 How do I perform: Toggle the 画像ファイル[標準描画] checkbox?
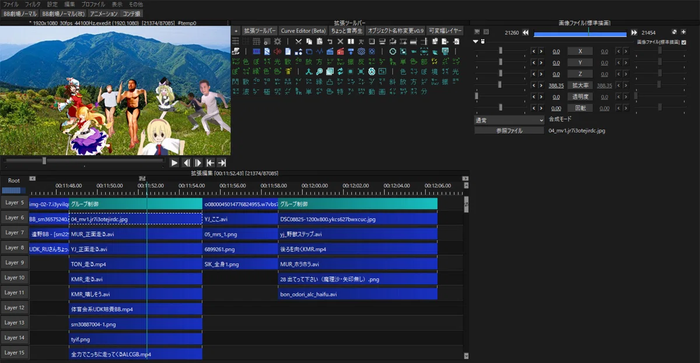point(684,42)
